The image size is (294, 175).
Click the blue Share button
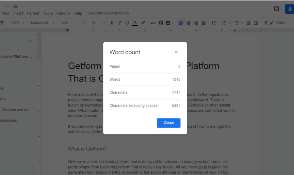click(x=289, y=9)
